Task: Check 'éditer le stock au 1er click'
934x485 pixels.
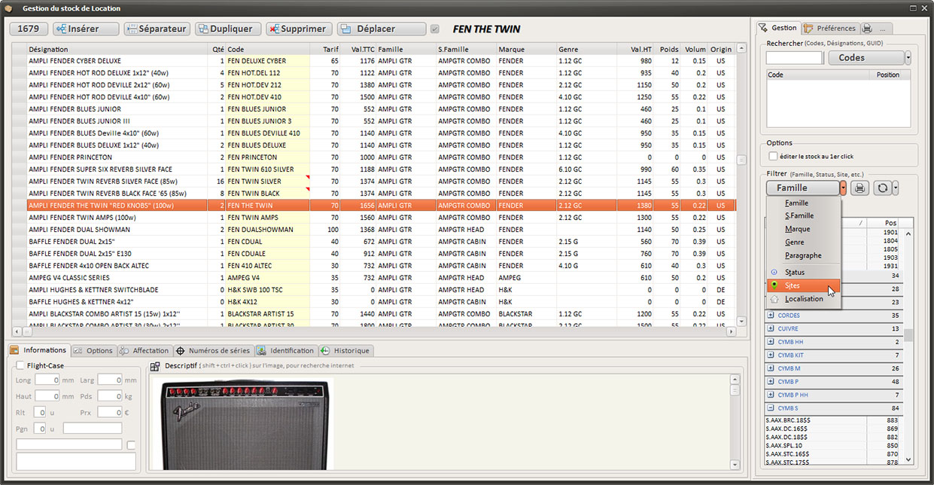Action: point(773,156)
